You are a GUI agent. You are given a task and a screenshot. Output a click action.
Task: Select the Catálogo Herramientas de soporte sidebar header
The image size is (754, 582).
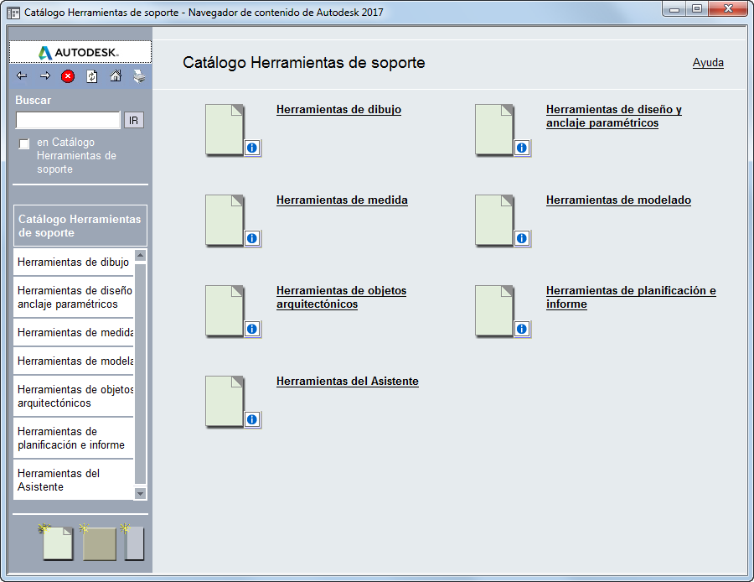pos(80,226)
